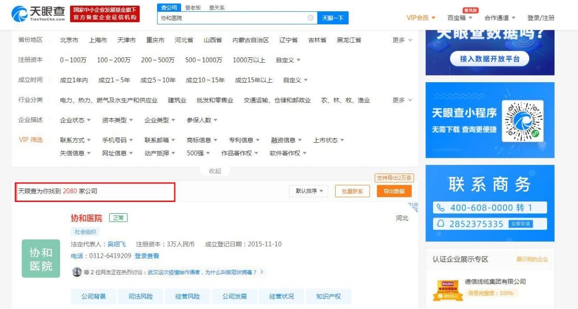Open the 协和医院 company title link
Viewport: 578px width, 309px height.
tap(86, 218)
